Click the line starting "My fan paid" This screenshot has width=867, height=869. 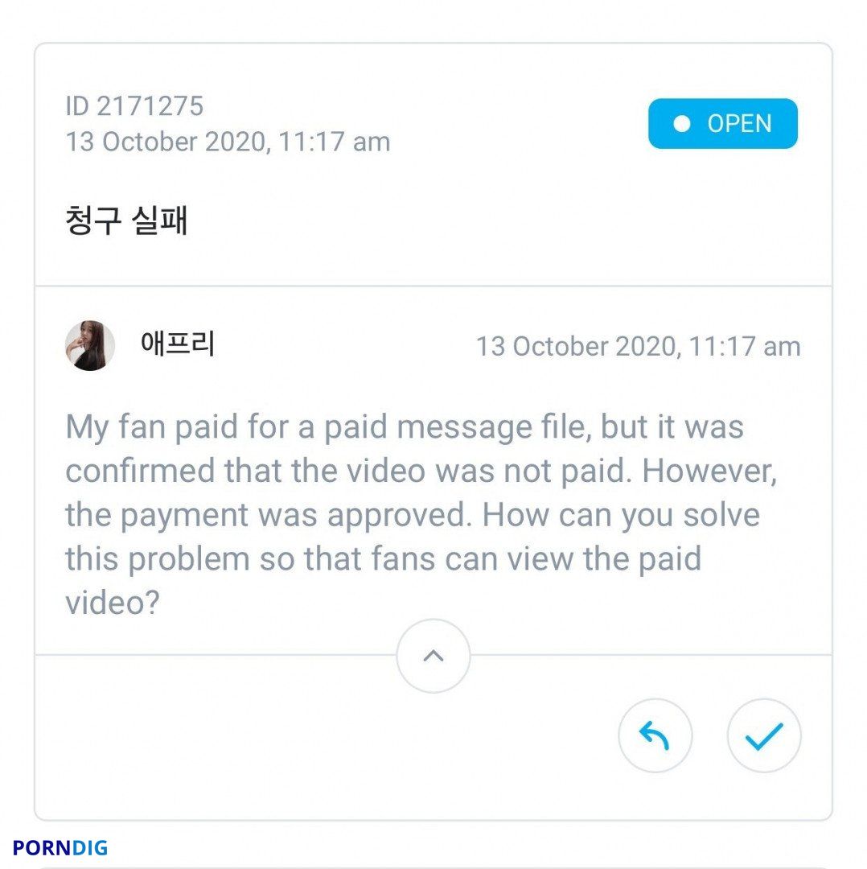[x=405, y=428]
